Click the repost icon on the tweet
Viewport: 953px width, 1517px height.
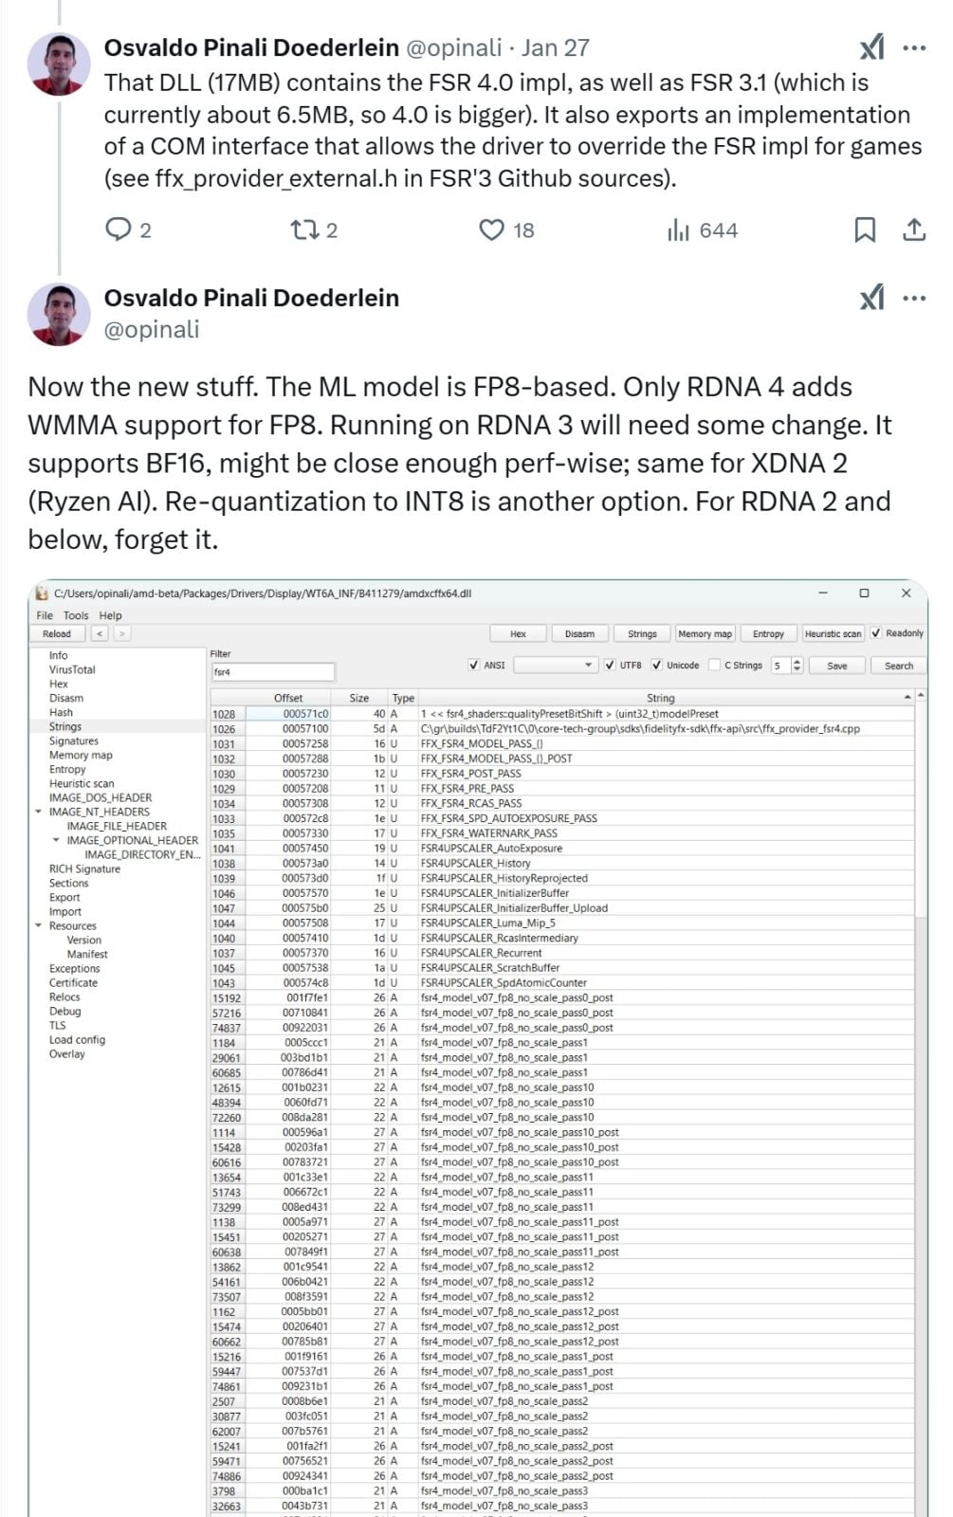[302, 229]
